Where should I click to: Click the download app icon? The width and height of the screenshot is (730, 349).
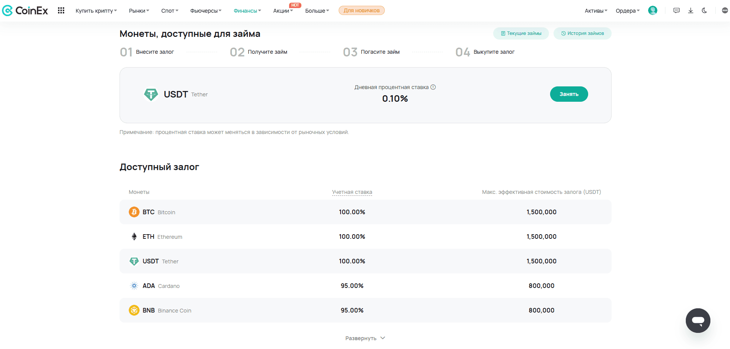pos(690,11)
